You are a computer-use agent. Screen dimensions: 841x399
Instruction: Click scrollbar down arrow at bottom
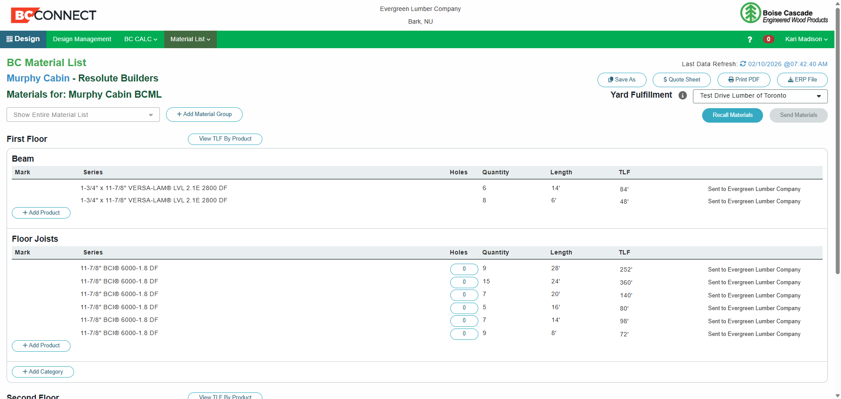click(837, 396)
